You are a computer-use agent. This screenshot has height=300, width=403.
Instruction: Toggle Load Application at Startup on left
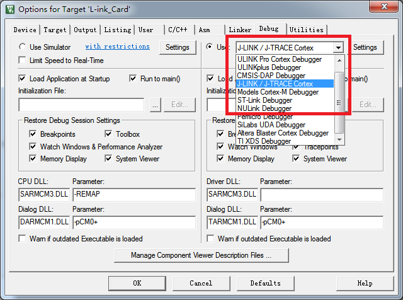(23, 79)
